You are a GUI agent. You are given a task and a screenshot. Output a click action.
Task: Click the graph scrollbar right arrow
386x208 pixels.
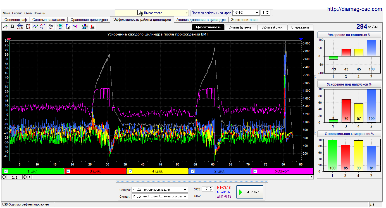[x=311, y=177]
